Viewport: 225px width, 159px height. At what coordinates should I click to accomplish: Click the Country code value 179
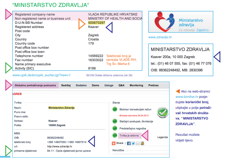[x=91, y=43]
